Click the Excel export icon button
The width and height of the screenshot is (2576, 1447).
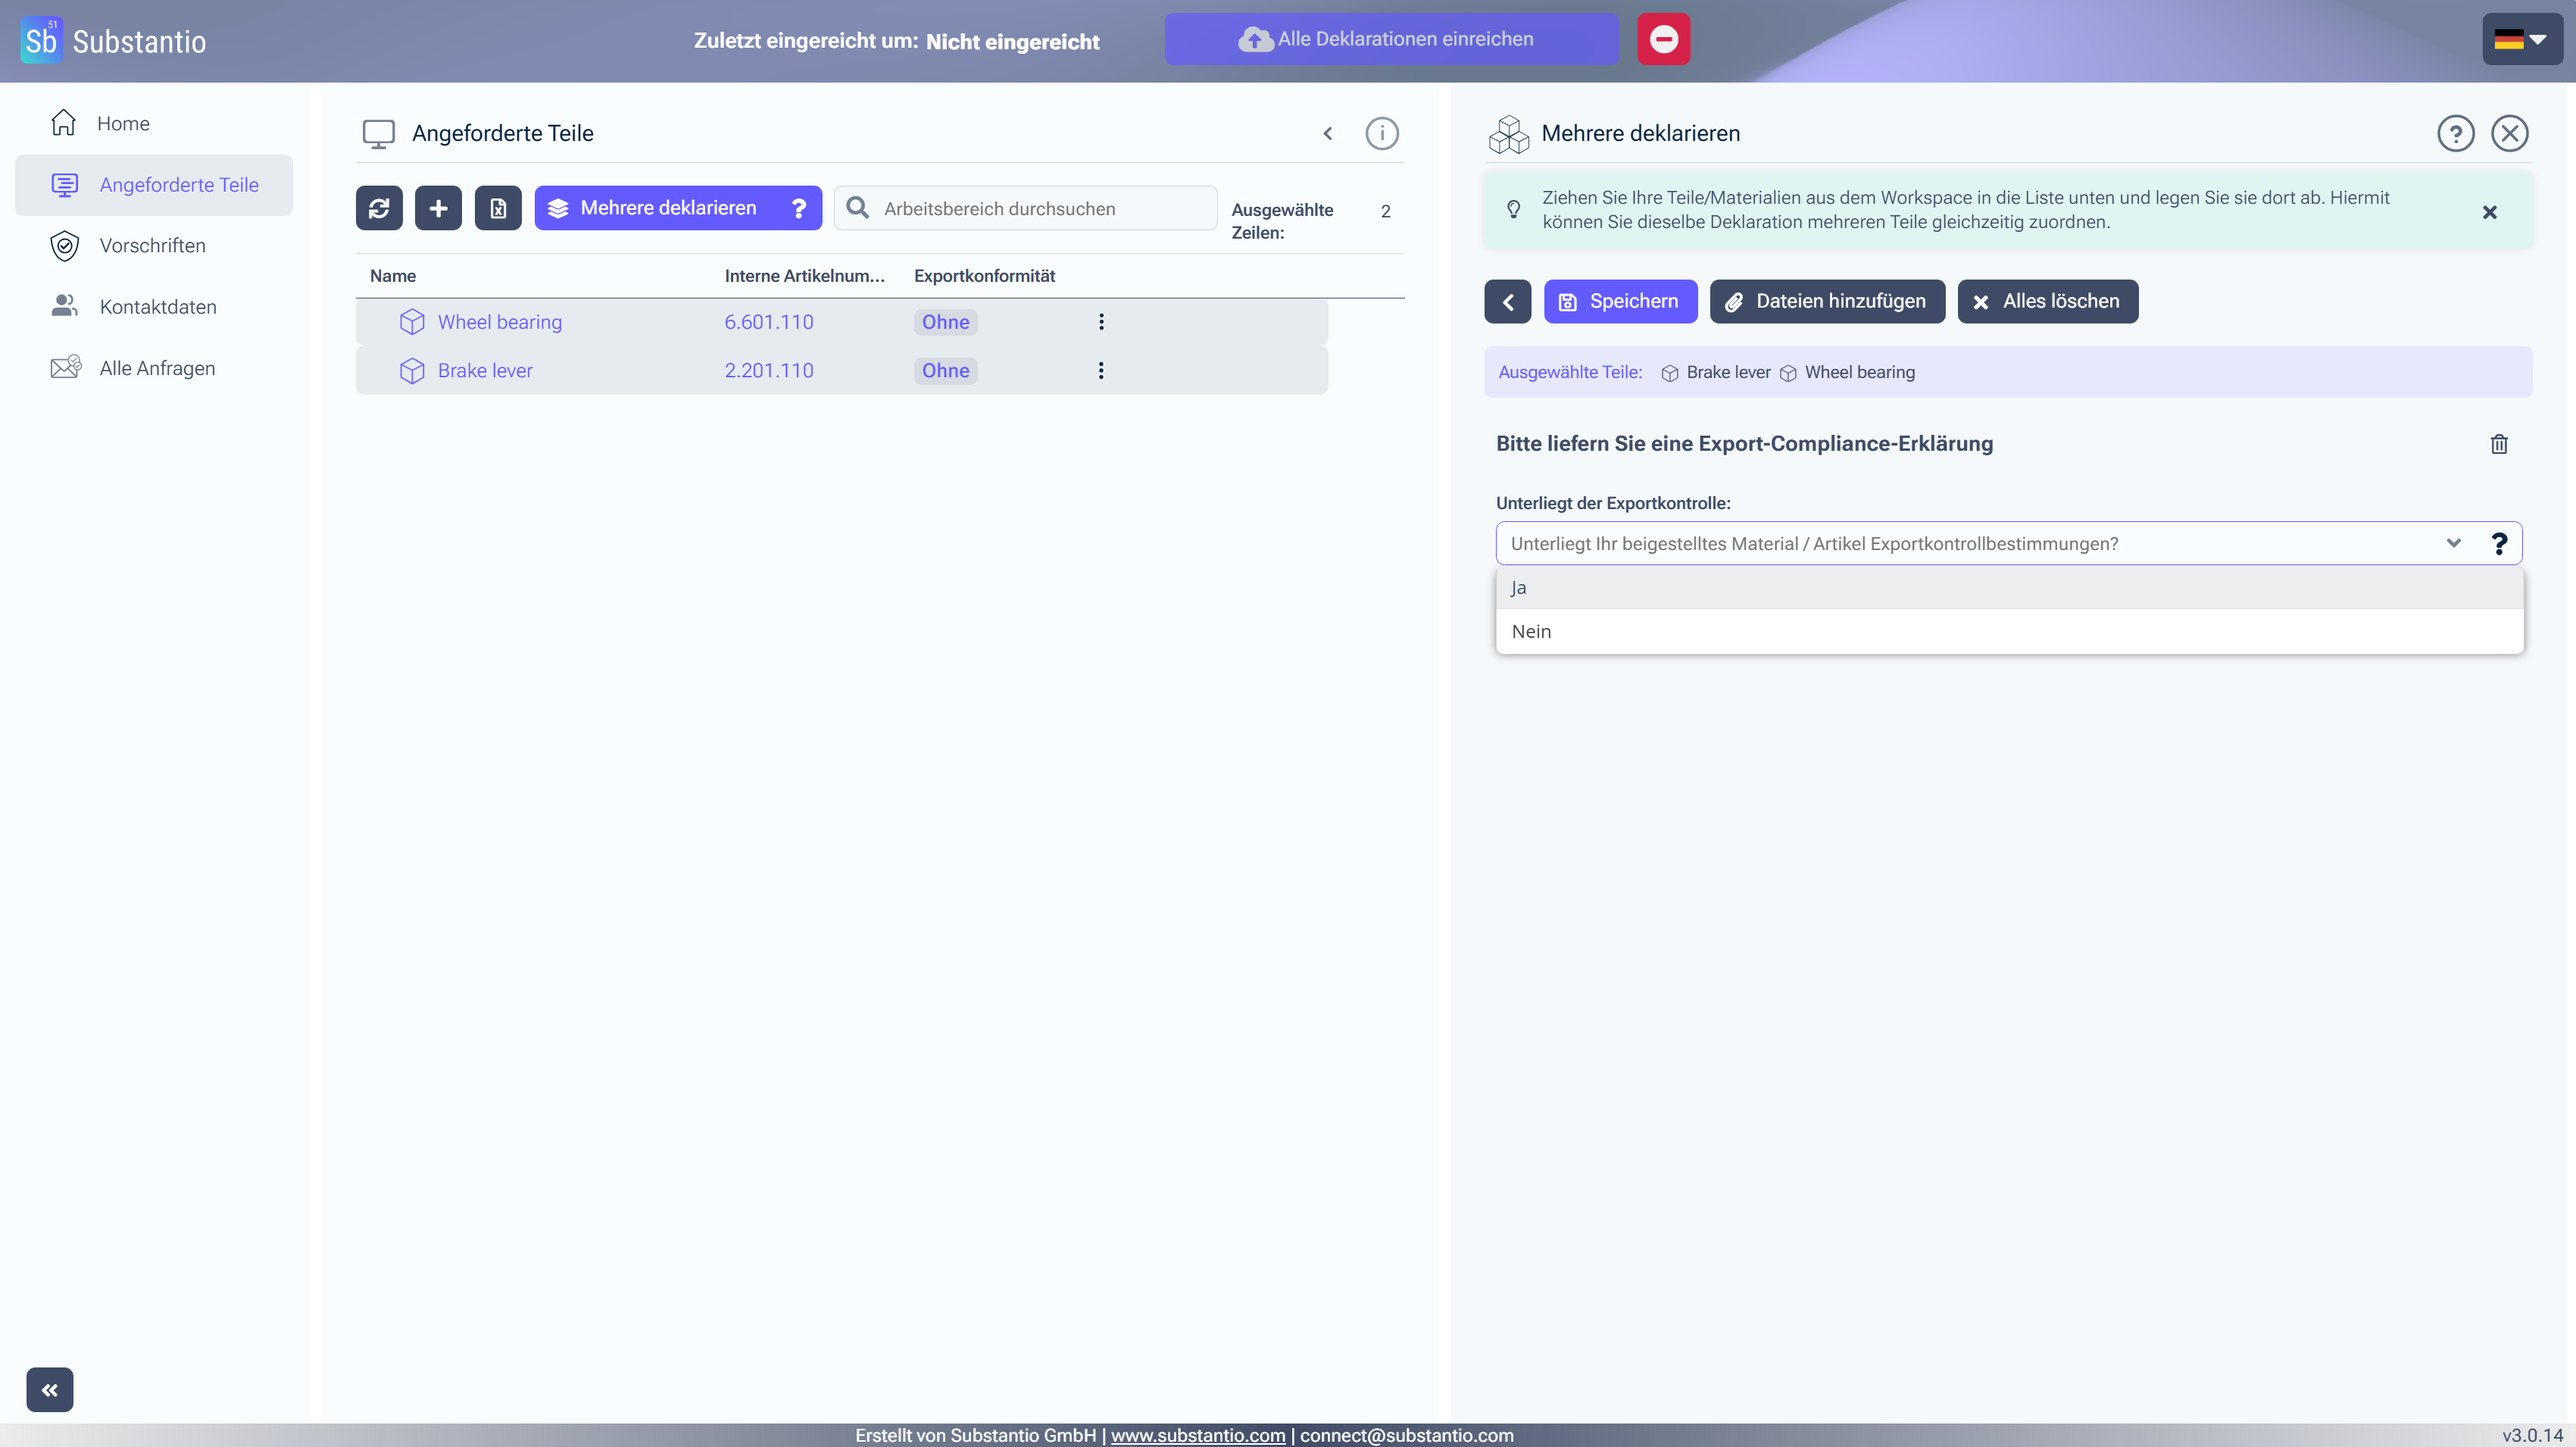point(498,208)
